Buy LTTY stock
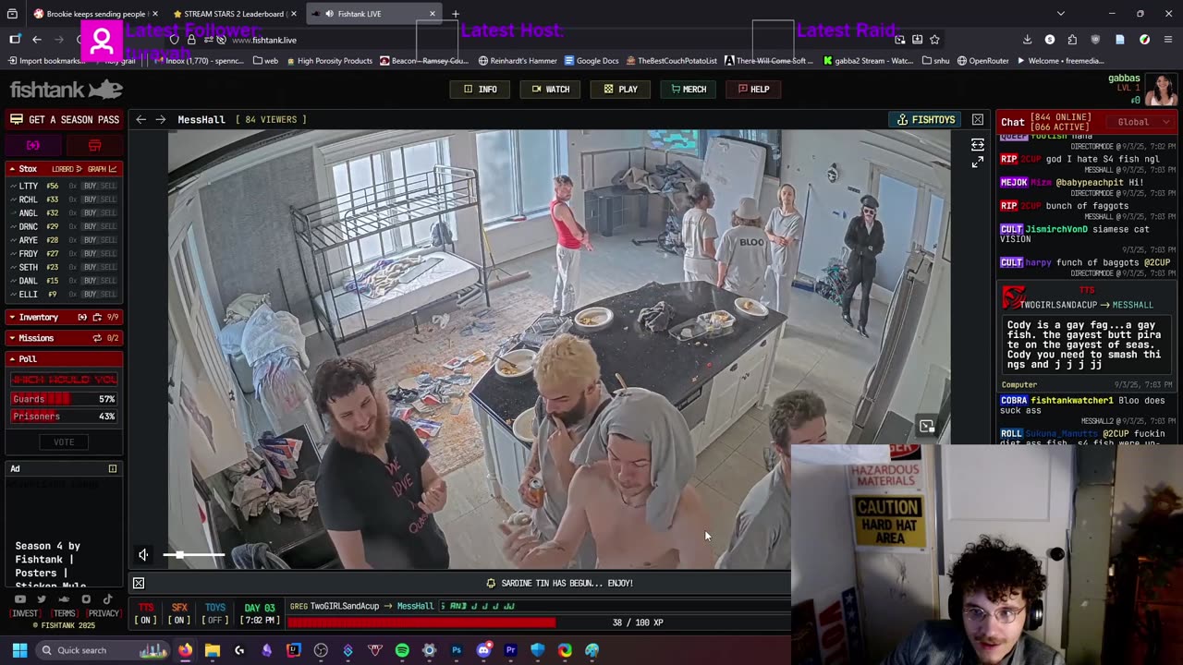This screenshot has width=1183, height=665. point(90,186)
